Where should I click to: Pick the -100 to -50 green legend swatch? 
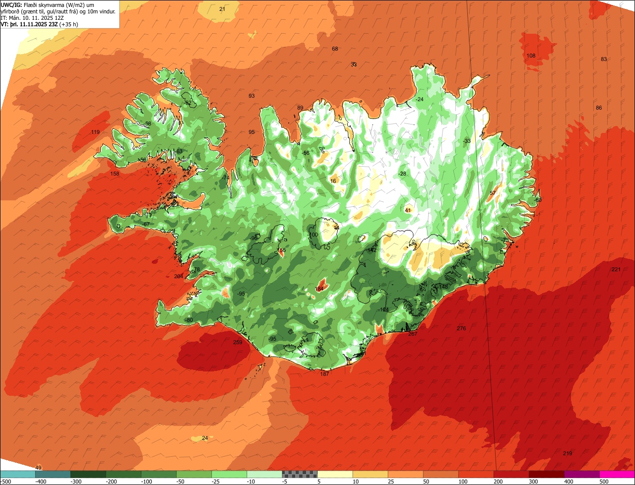[159, 474]
